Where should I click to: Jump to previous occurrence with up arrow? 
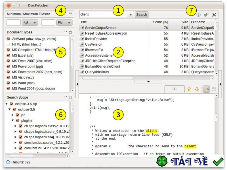(x=189, y=89)
